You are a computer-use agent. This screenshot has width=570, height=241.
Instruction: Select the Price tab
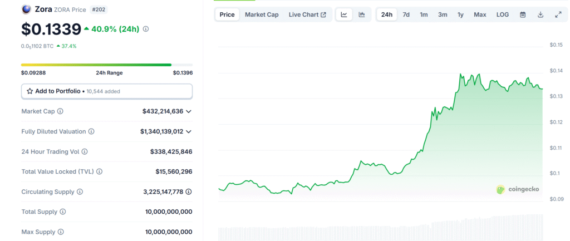click(x=227, y=14)
